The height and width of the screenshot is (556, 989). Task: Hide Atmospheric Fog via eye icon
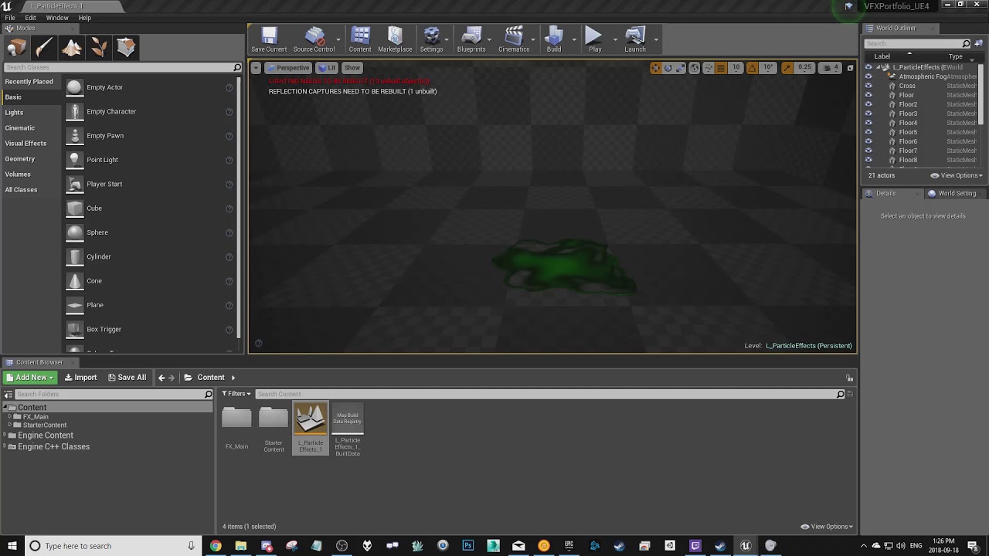(868, 76)
